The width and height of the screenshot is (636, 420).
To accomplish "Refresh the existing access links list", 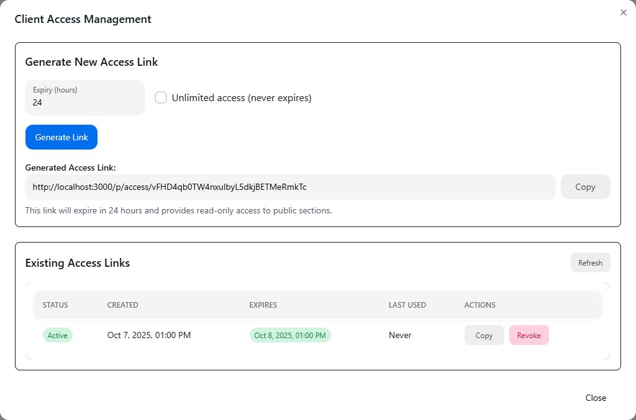I will (589, 262).
